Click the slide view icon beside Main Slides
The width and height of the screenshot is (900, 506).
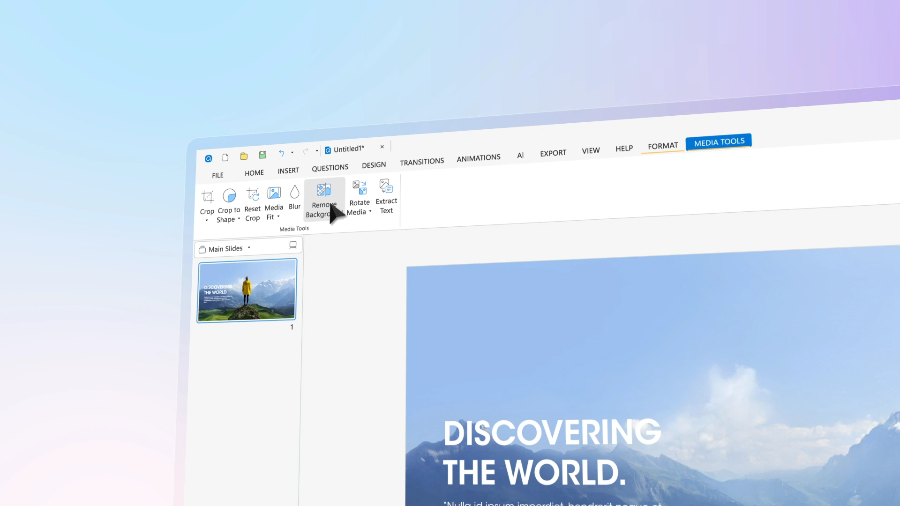293,245
